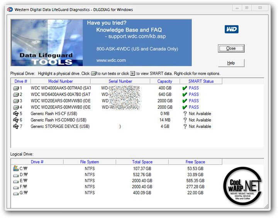Click the green checkmark for the WD6400AAKS drive

pos(185,95)
